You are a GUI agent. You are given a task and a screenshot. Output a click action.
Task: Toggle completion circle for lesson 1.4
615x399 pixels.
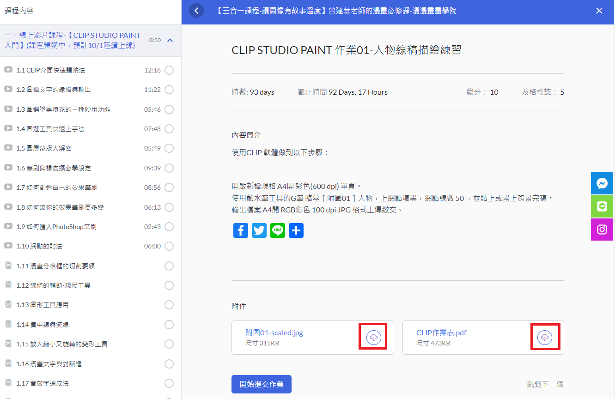(169, 129)
